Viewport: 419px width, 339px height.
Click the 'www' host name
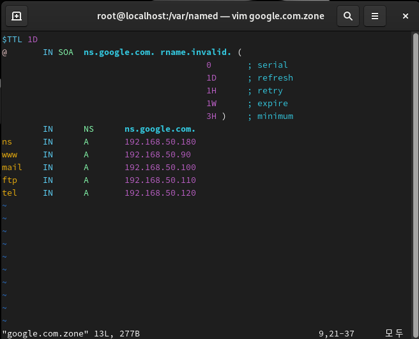click(x=10, y=155)
